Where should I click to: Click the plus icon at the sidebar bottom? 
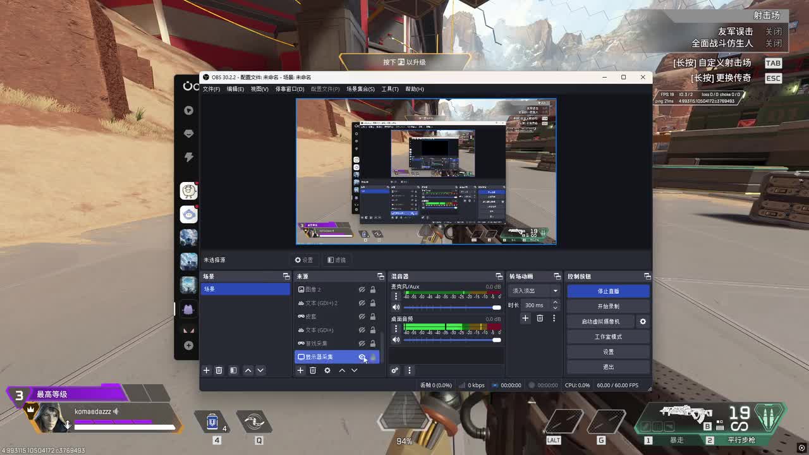pos(188,346)
